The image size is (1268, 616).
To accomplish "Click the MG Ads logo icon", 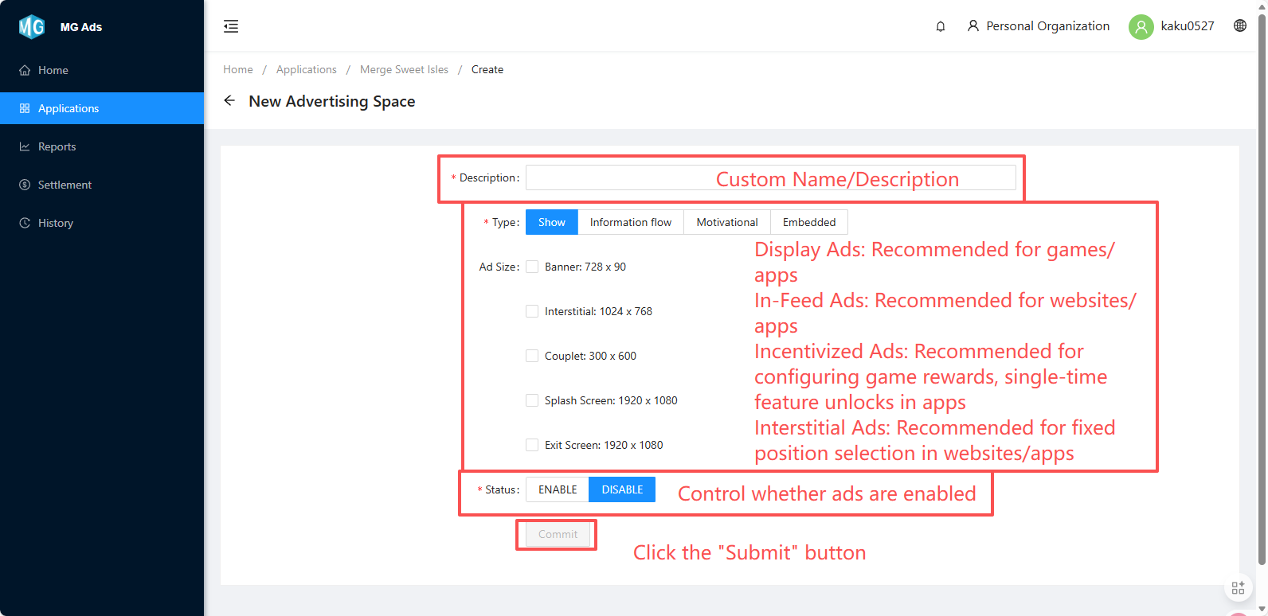I will click(32, 27).
